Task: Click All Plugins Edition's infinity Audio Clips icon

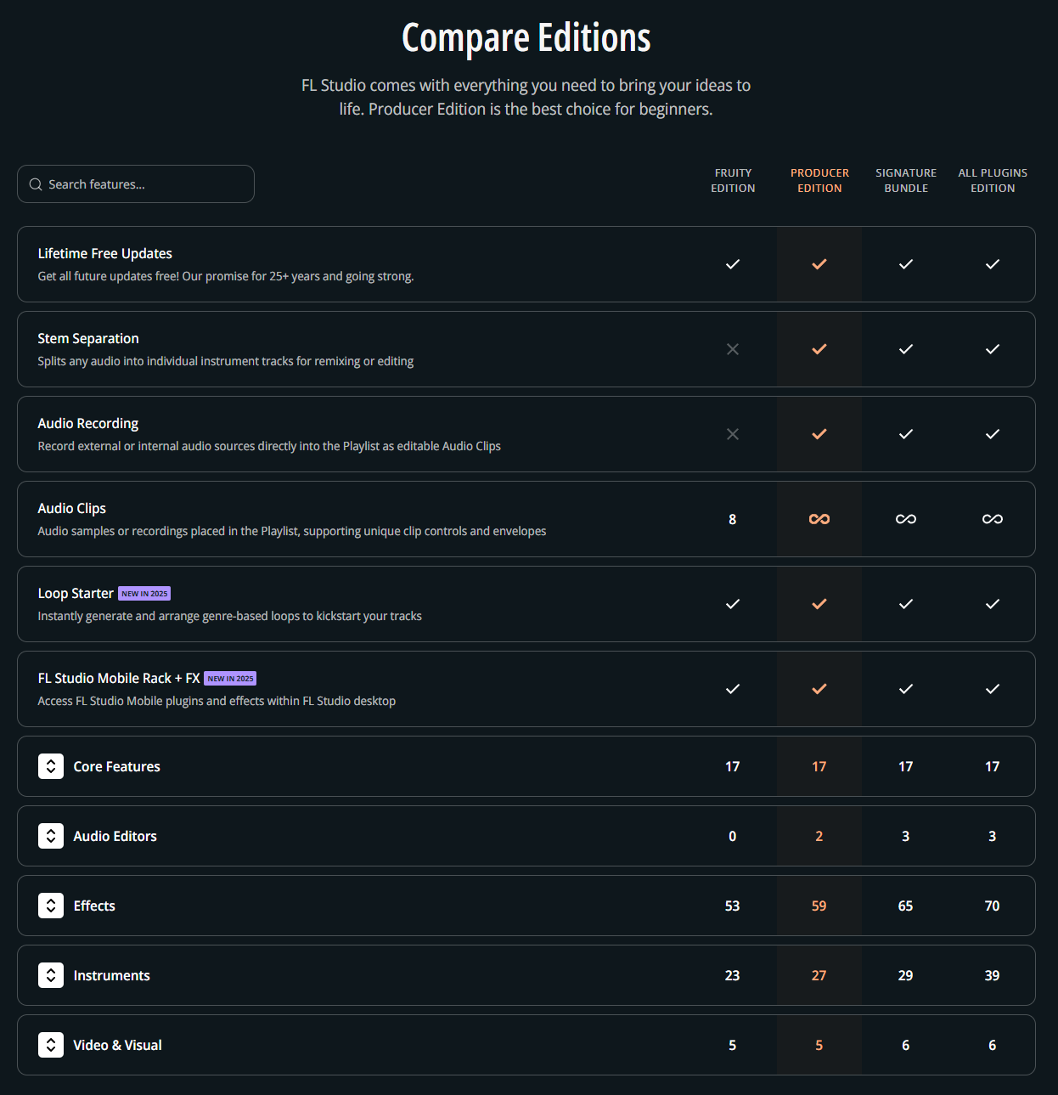Action: coord(993,519)
